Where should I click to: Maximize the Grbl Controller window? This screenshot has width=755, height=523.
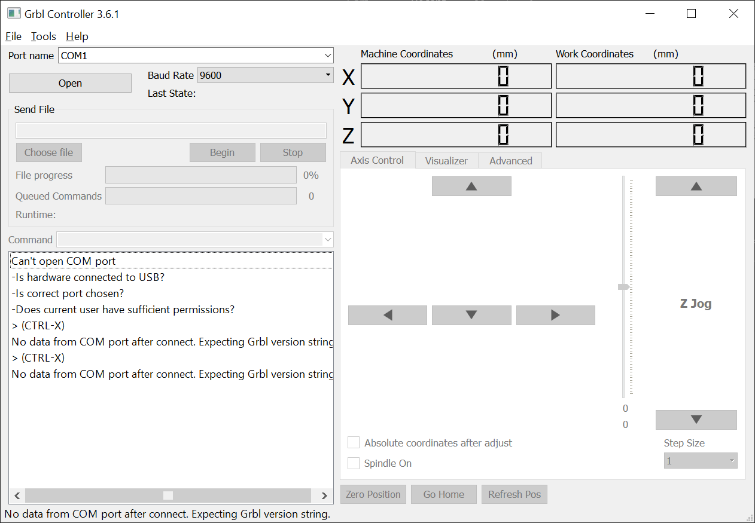coord(692,14)
